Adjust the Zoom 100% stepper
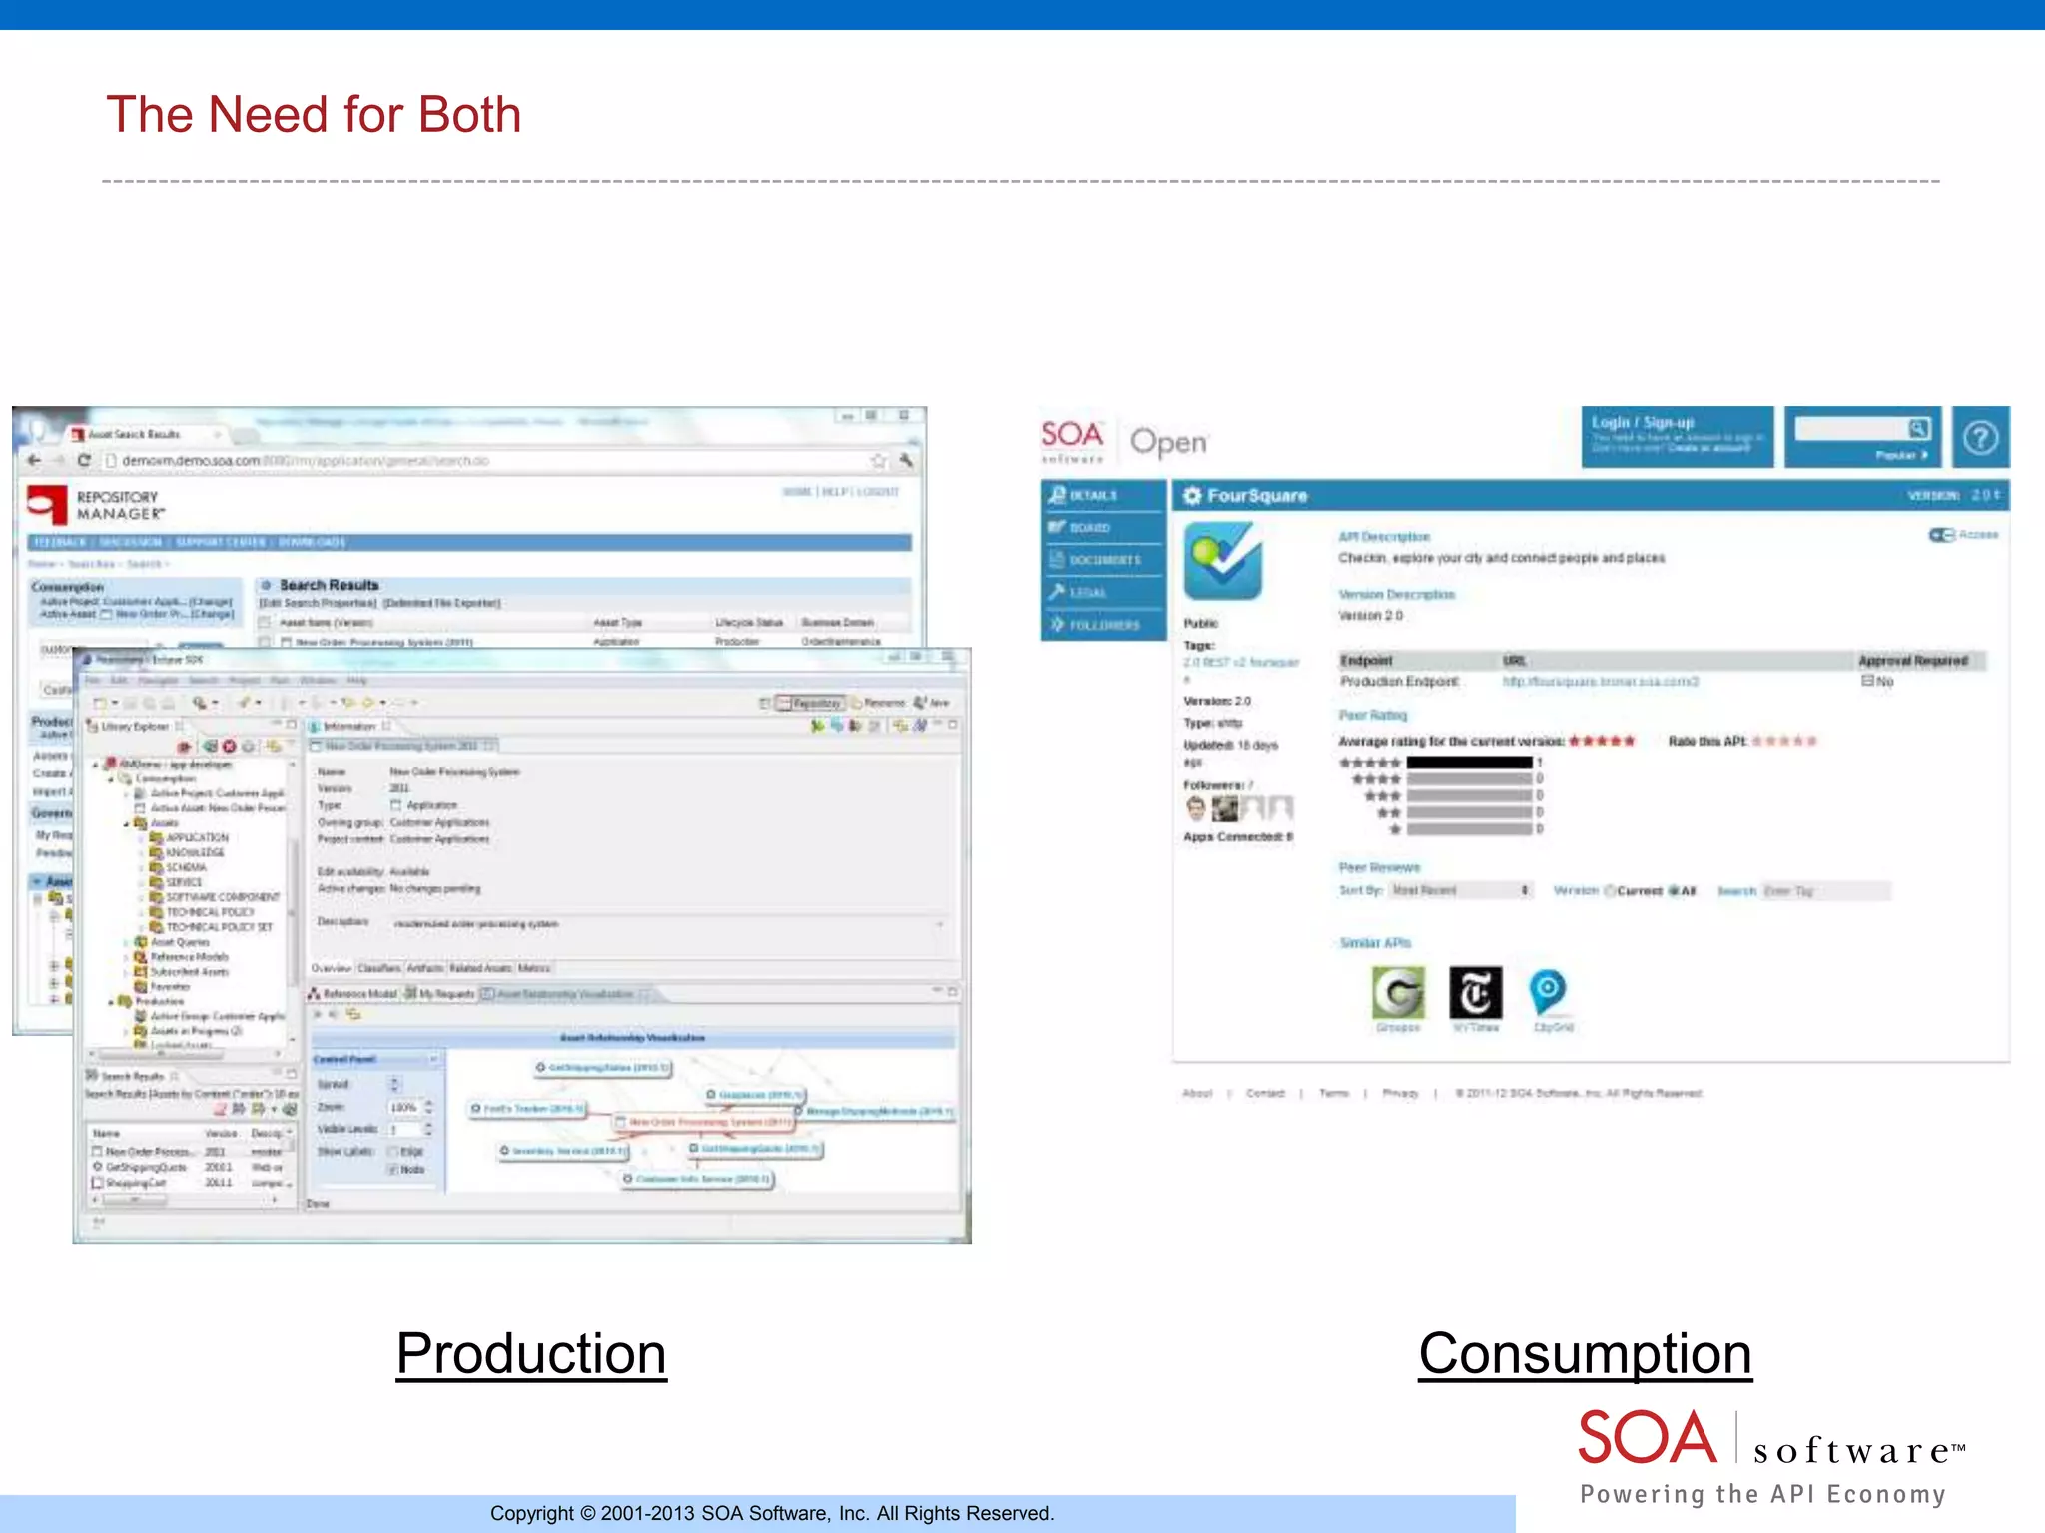Image resolution: width=2045 pixels, height=1533 pixels. (x=429, y=1107)
